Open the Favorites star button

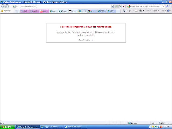pyautogui.click(x=6, y=11)
